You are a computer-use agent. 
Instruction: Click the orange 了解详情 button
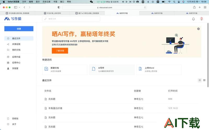(x=60, y=51)
